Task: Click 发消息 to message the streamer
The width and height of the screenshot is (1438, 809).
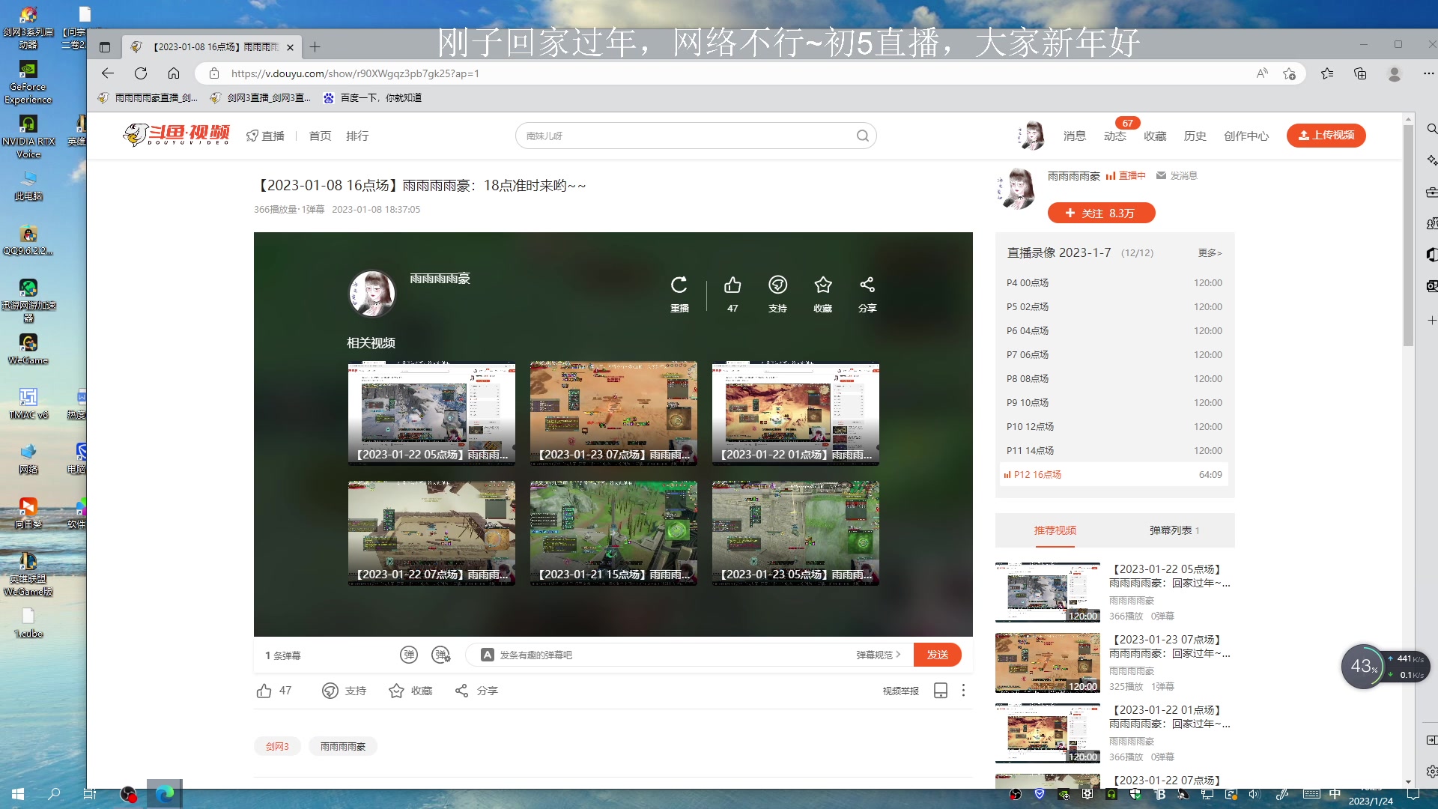Action: pos(1177,175)
